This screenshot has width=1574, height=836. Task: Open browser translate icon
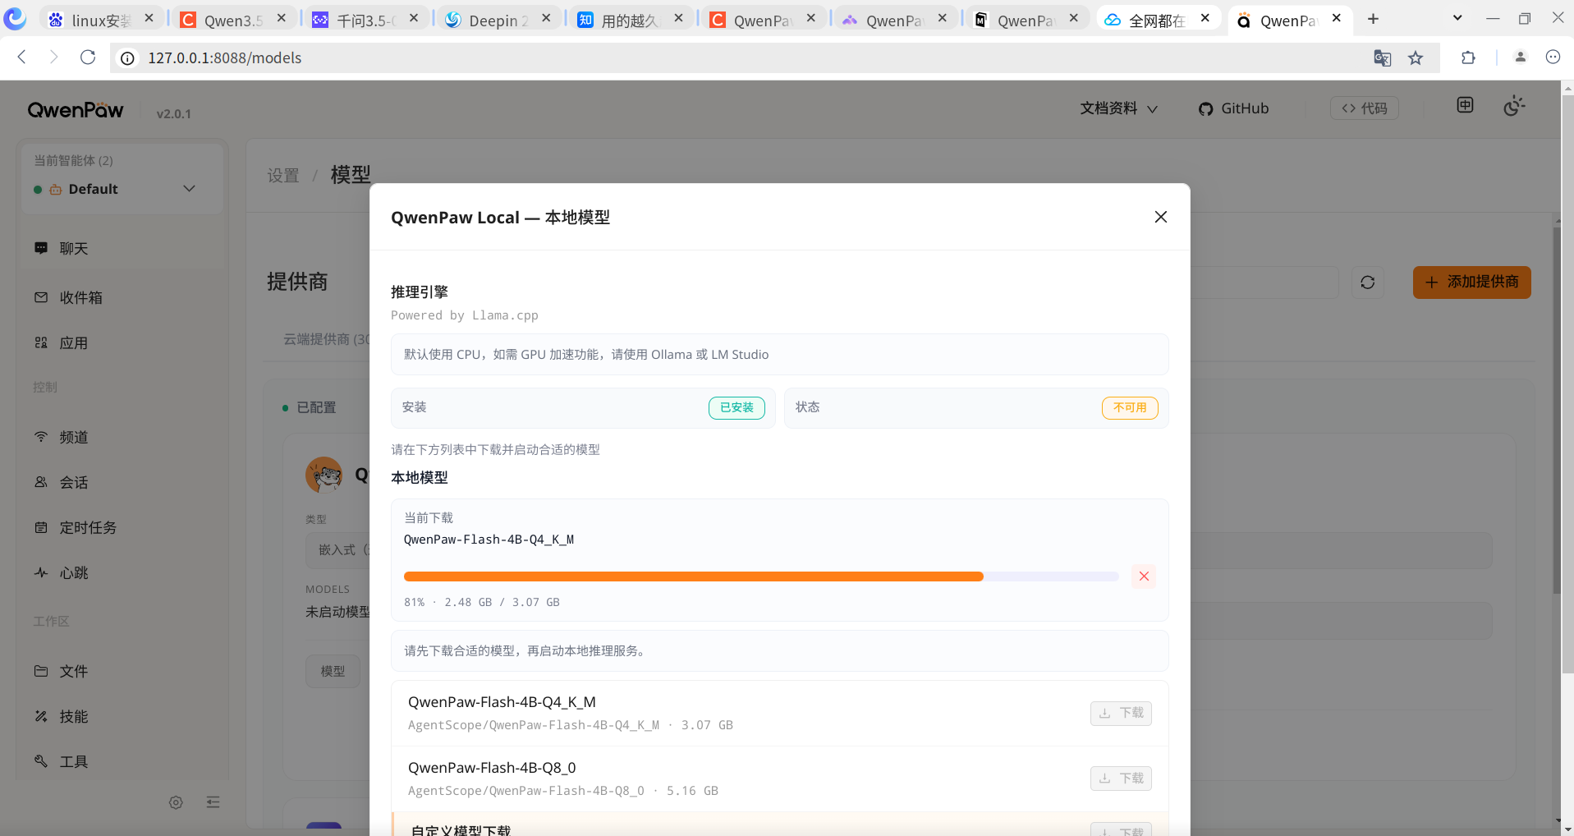1383,57
